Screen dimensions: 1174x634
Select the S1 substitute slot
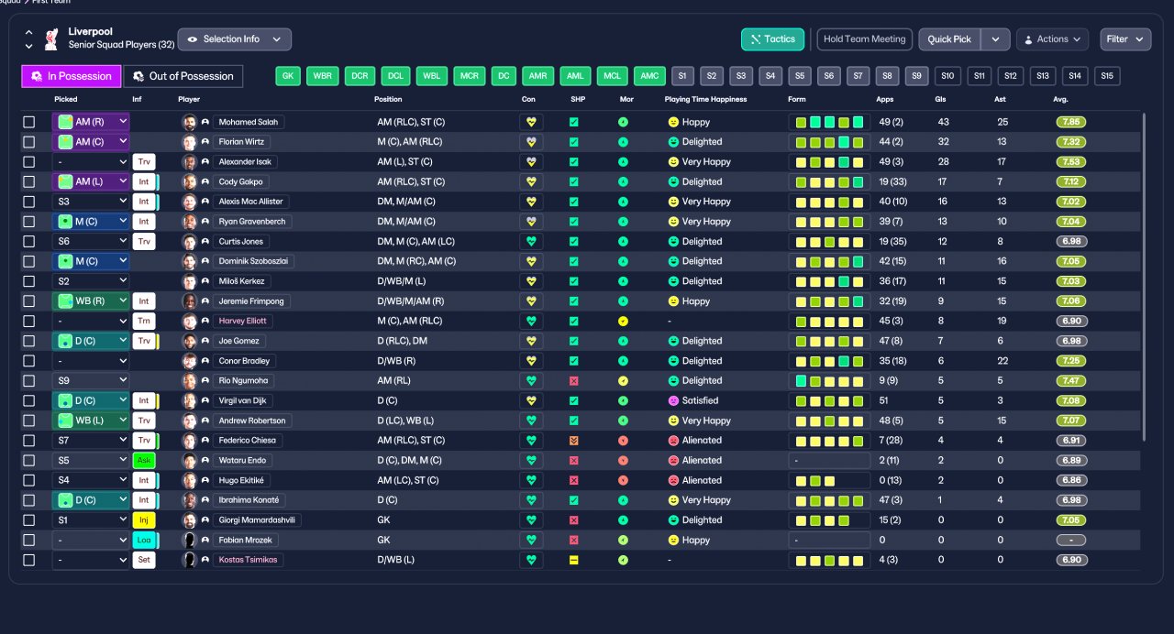coord(682,76)
